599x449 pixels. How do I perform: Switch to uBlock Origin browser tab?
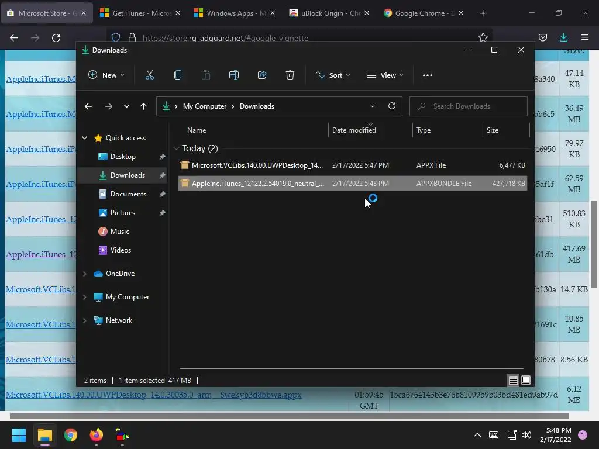pyautogui.click(x=328, y=13)
